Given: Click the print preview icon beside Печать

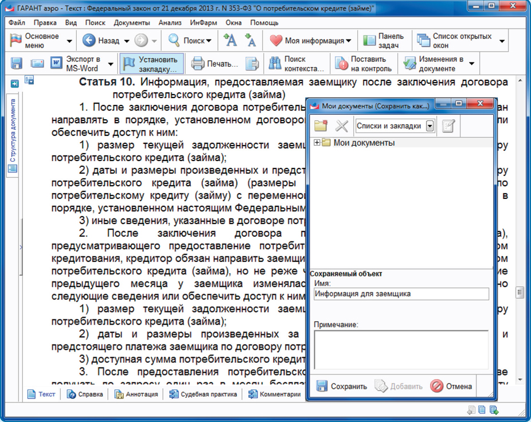Looking at the screenshot, I should [252, 64].
